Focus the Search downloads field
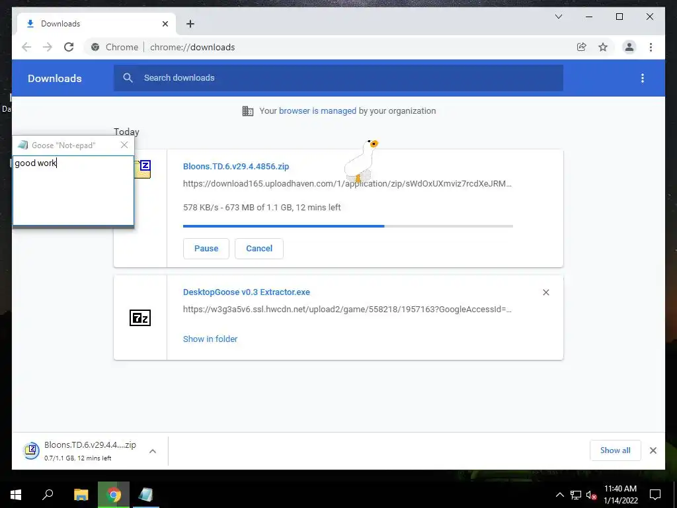Viewport: 677px width, 508px height. point(338,78)
